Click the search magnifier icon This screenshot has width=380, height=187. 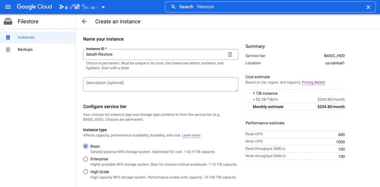click(x=173, y=7)
